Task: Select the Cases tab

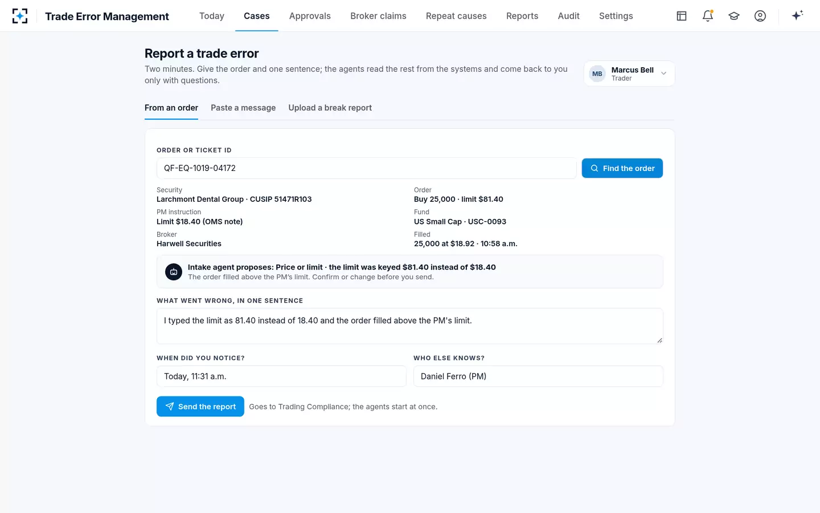Action: point(257,16)
